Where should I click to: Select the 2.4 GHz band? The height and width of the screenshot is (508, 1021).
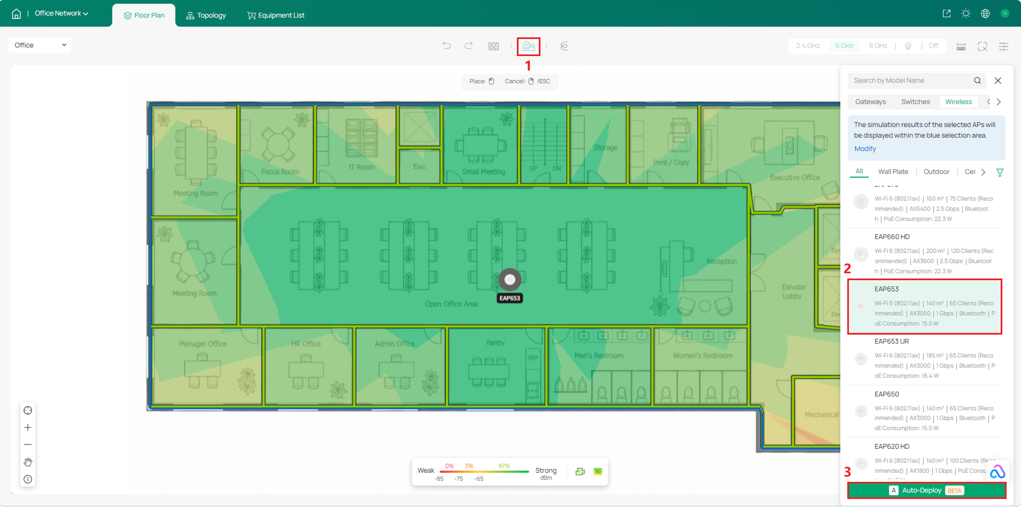(808, 46)
